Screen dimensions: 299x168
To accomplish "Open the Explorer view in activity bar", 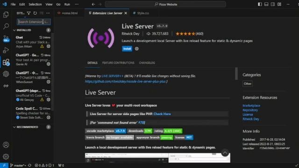I will (6, 14).
